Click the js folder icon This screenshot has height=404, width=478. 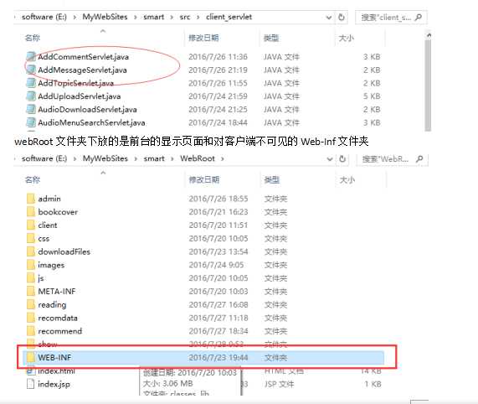click(31, 278)
